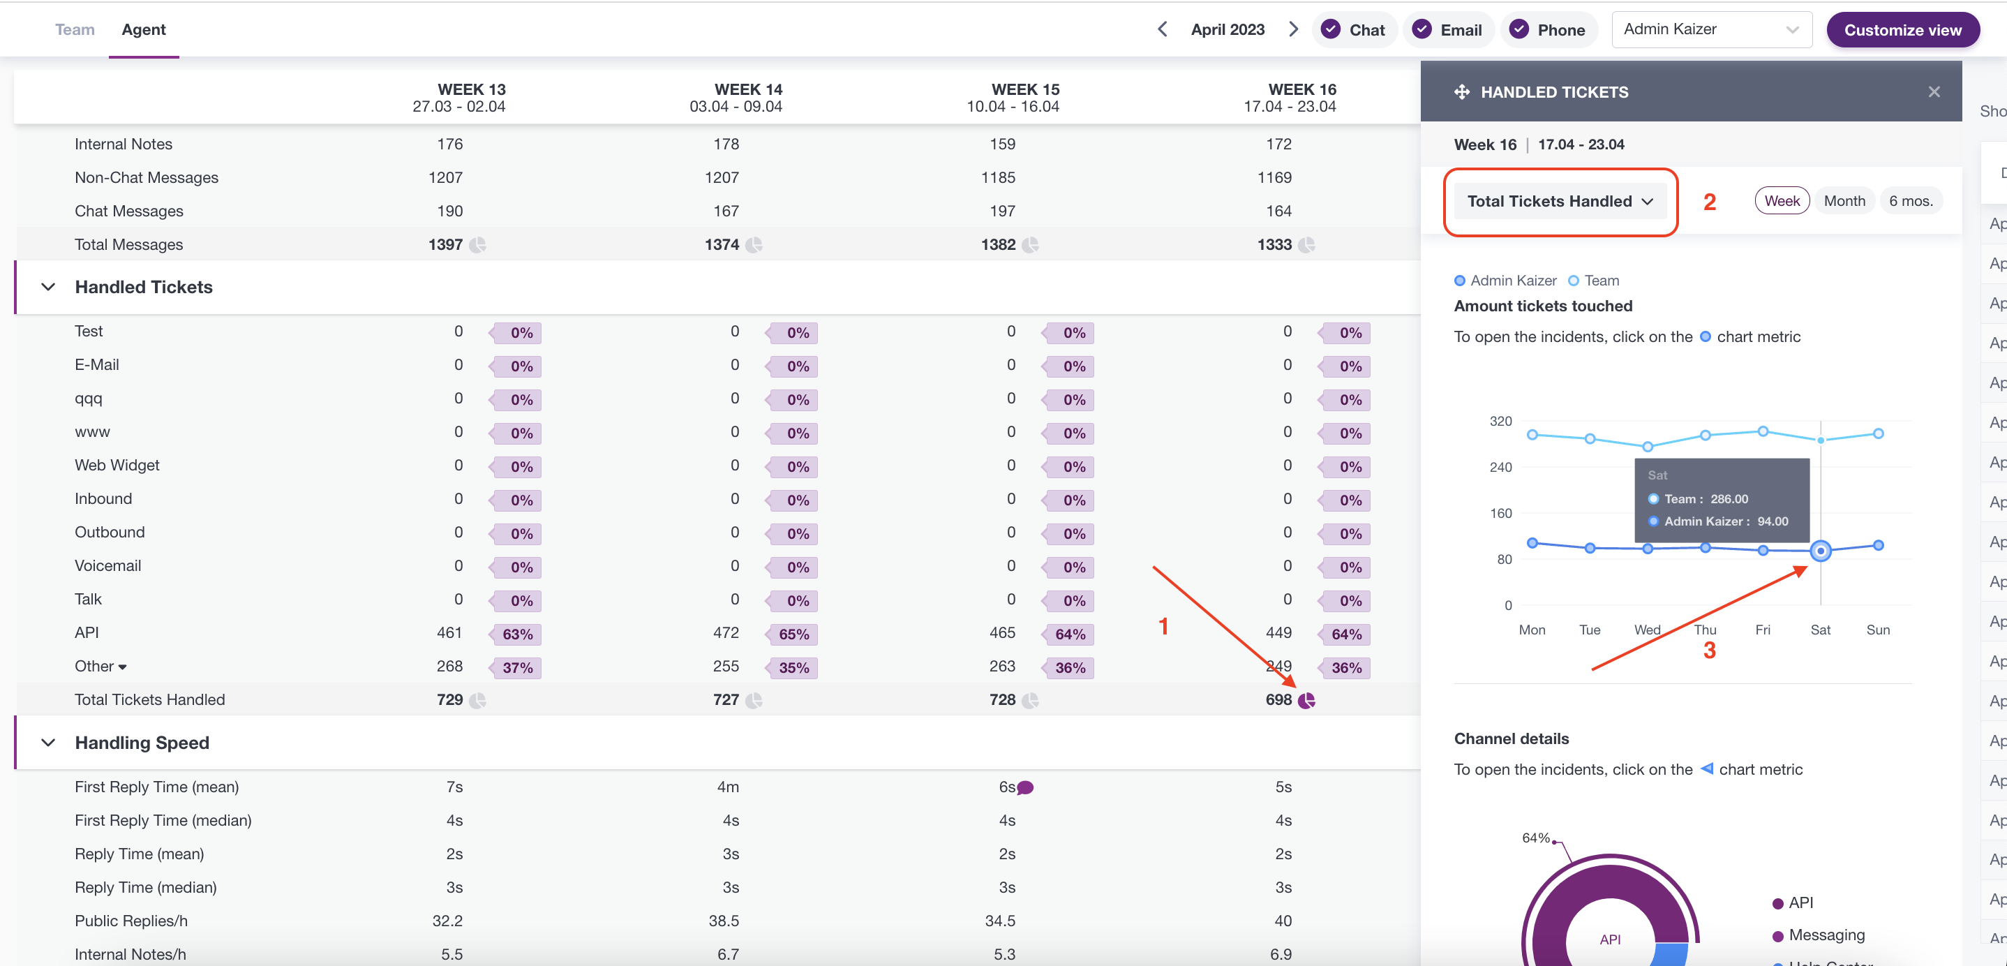Close the Handled Tickets panel
2007x966 pixels.
pos(1934,92)
